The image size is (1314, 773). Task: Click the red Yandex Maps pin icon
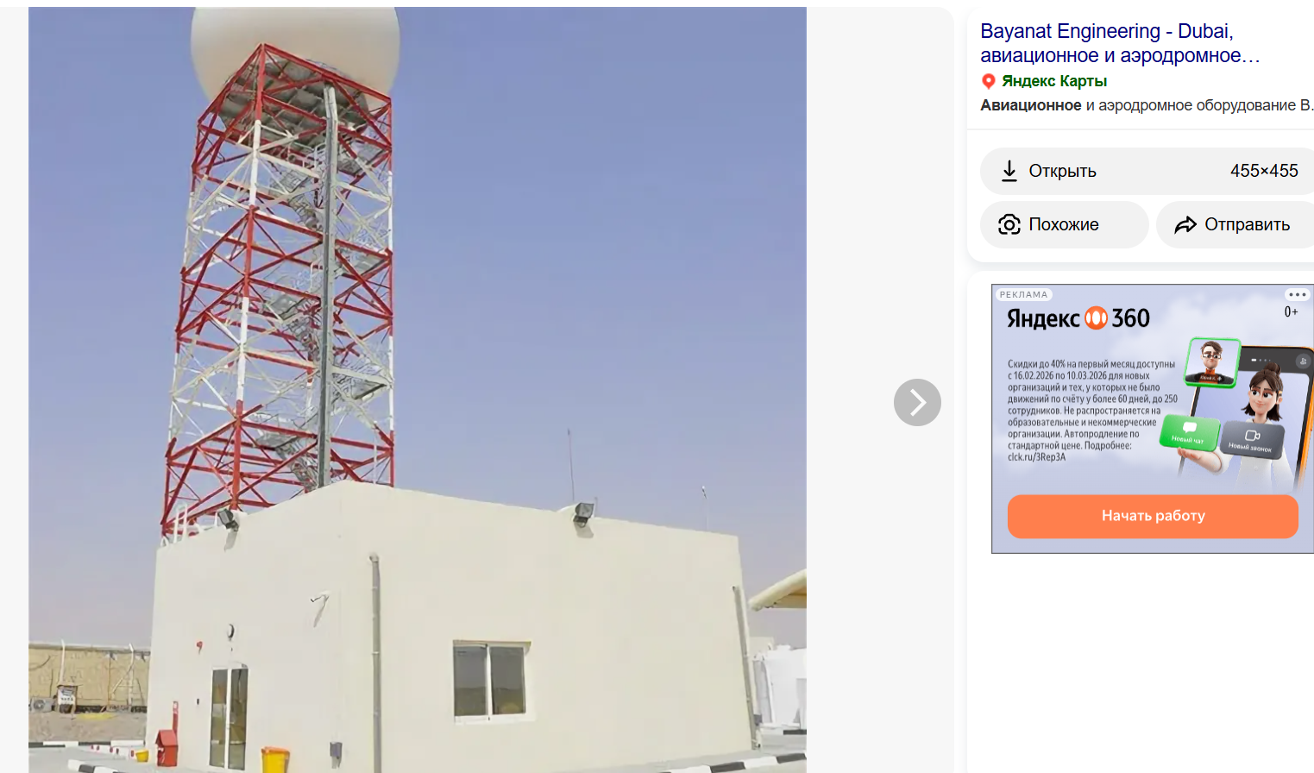tap(989, 81)
